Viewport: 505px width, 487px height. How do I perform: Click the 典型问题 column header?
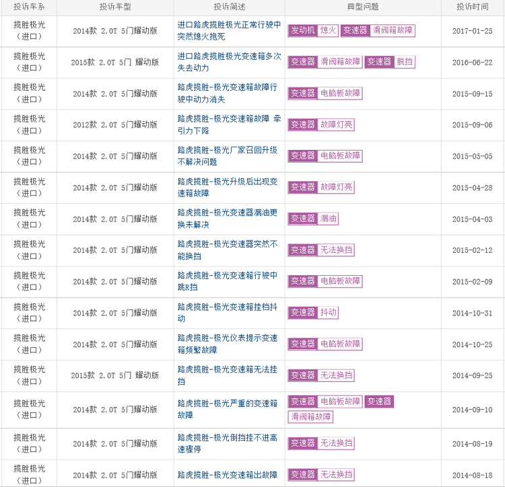(x=363, y=7)
